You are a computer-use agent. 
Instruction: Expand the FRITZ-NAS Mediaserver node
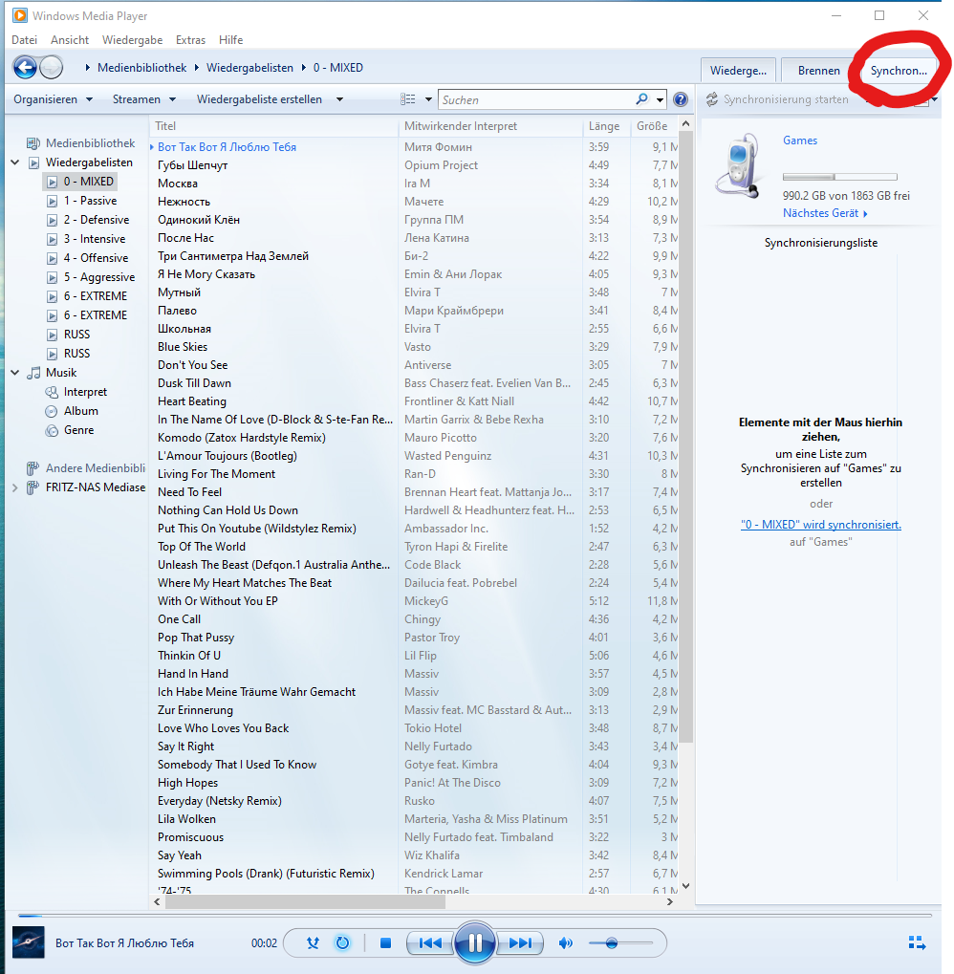pos(15,488)
